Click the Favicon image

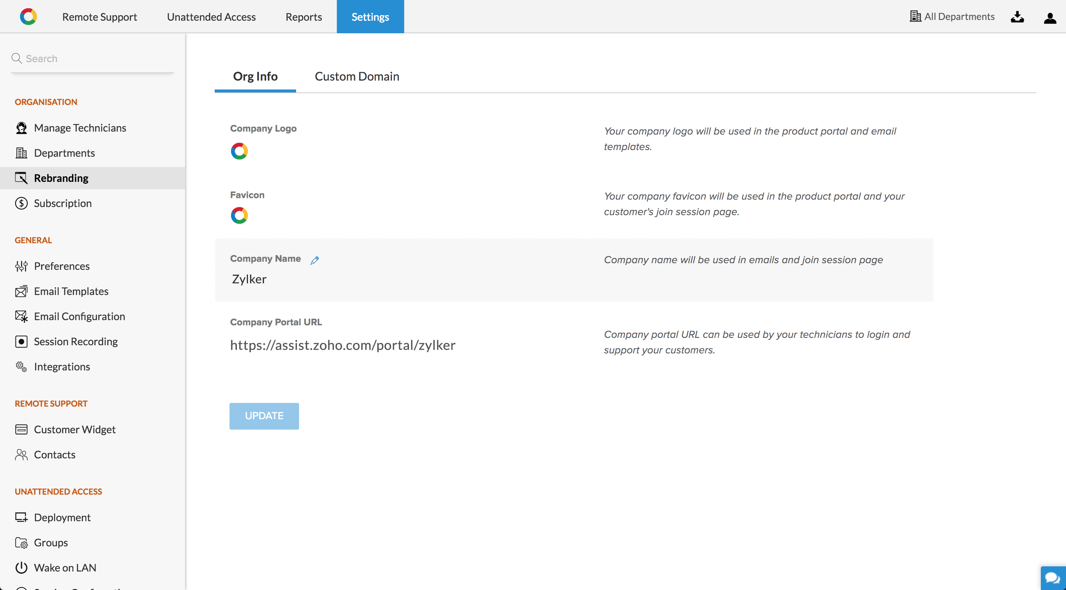[239, 216]
